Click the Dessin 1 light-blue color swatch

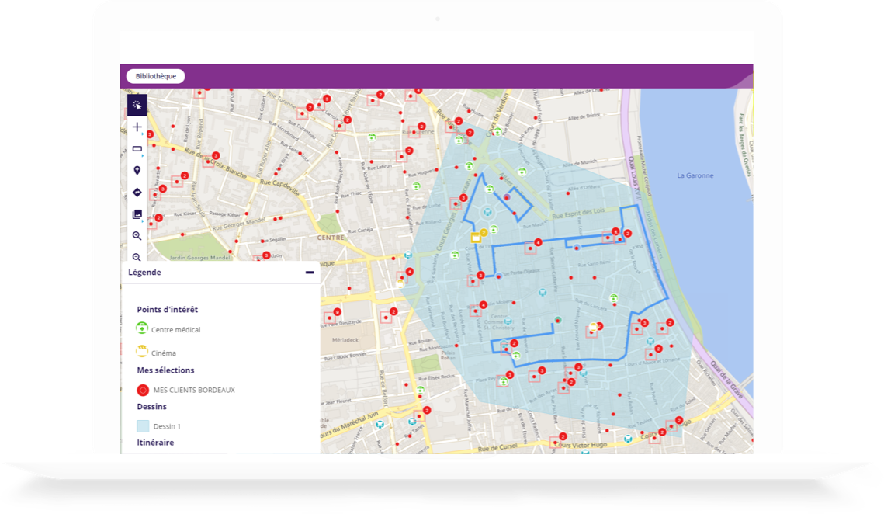pyautogui.click(x=144, y=426)
